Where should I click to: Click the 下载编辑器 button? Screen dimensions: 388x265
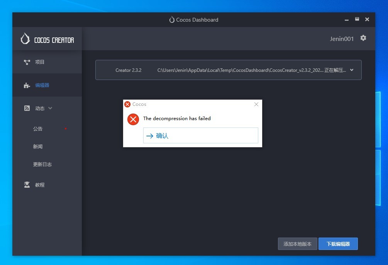click(338, 244)
